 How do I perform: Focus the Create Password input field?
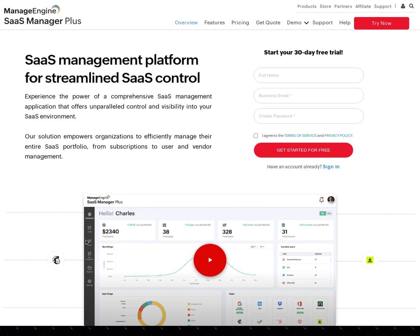(308, 116)
